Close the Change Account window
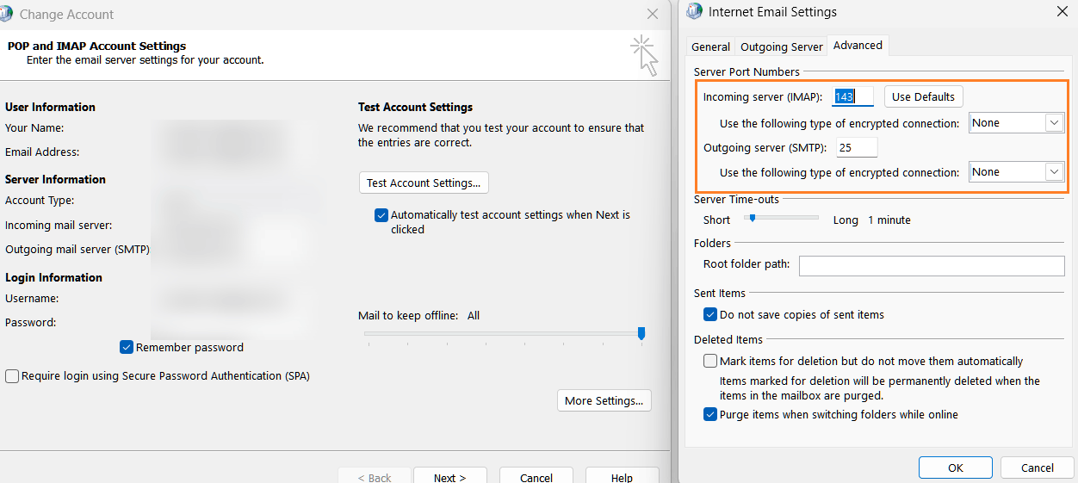Viewport: 1078px width, 483px height. [x=653, y=15]
